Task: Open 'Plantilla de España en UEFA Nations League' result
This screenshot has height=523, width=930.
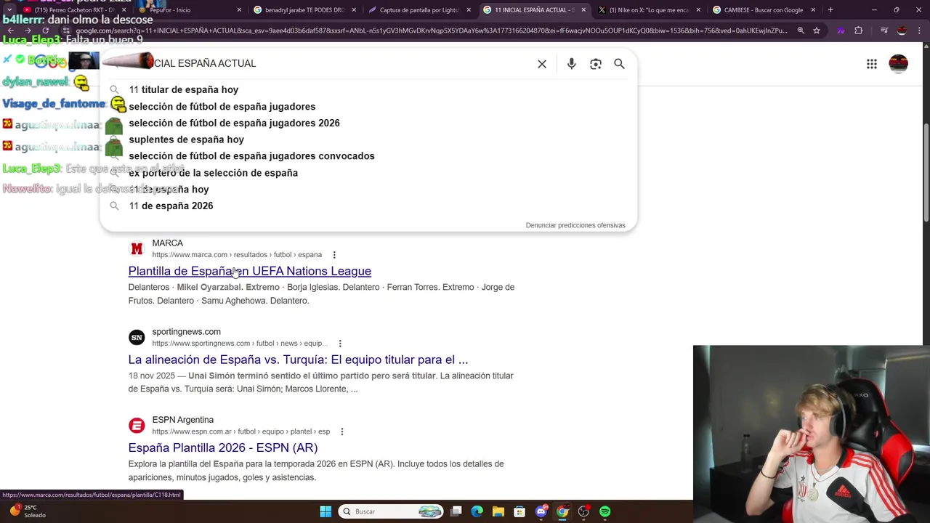Action: coord(249,271)
